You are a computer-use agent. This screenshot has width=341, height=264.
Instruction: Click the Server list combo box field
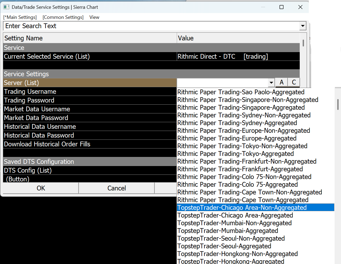[223, 83]
